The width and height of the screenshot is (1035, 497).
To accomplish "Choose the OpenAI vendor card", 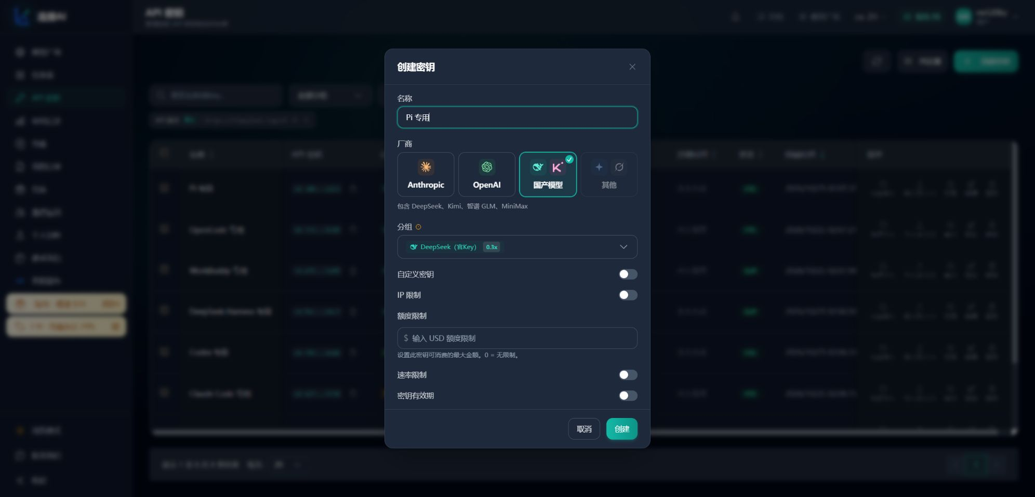I will 487,175.
